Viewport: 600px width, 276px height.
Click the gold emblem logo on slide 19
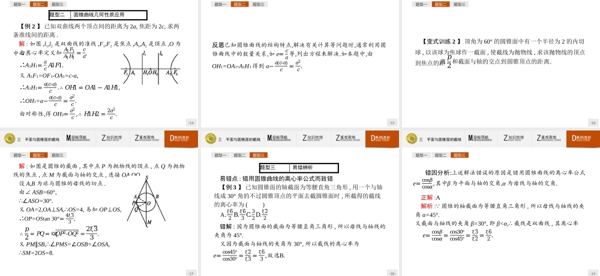(412, 138)
